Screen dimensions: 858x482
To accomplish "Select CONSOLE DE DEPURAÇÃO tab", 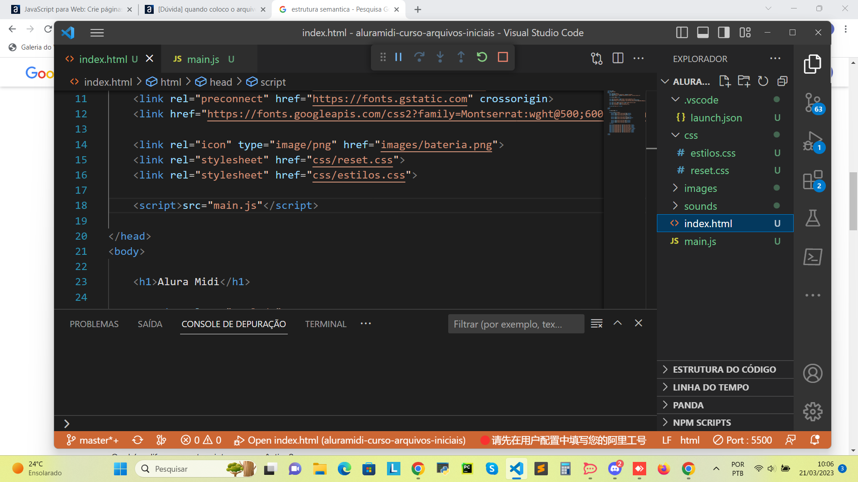I will point(234,324).
